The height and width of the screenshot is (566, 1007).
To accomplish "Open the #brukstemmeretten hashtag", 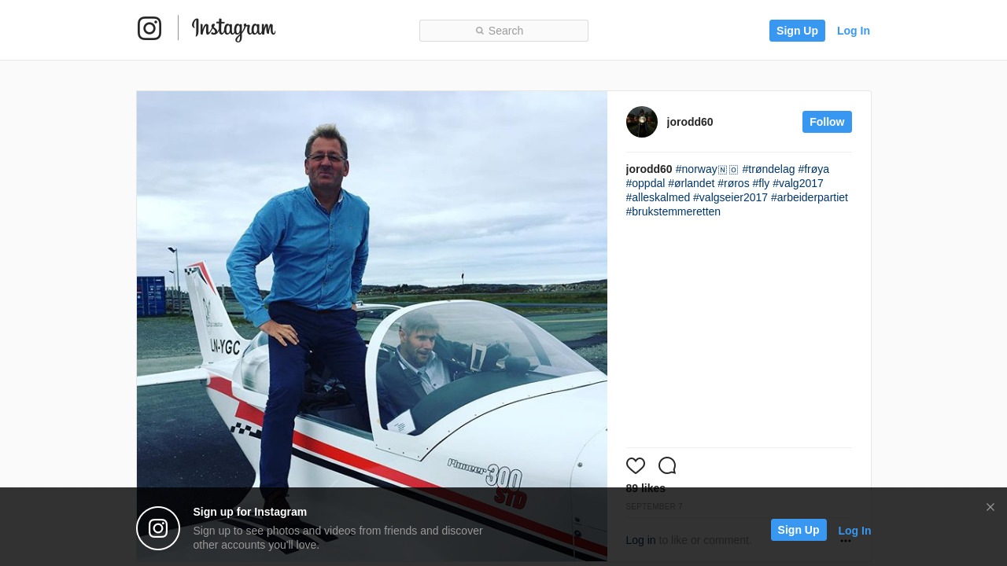I will tap(673, 211).
